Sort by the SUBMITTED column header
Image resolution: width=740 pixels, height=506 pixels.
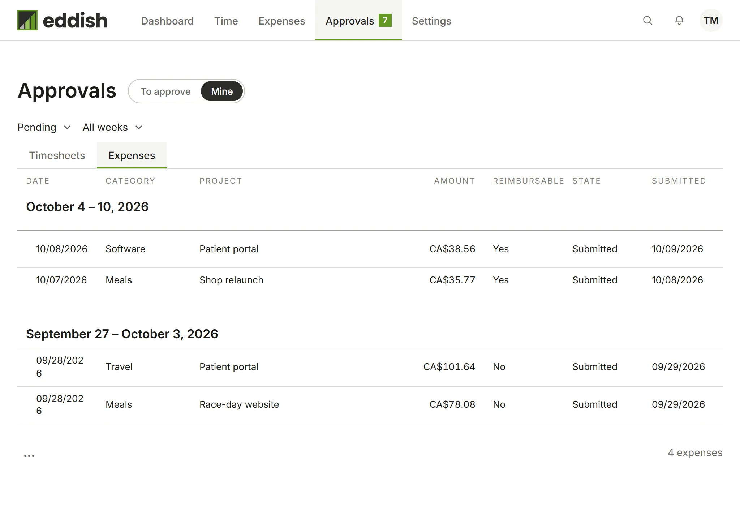679,181
